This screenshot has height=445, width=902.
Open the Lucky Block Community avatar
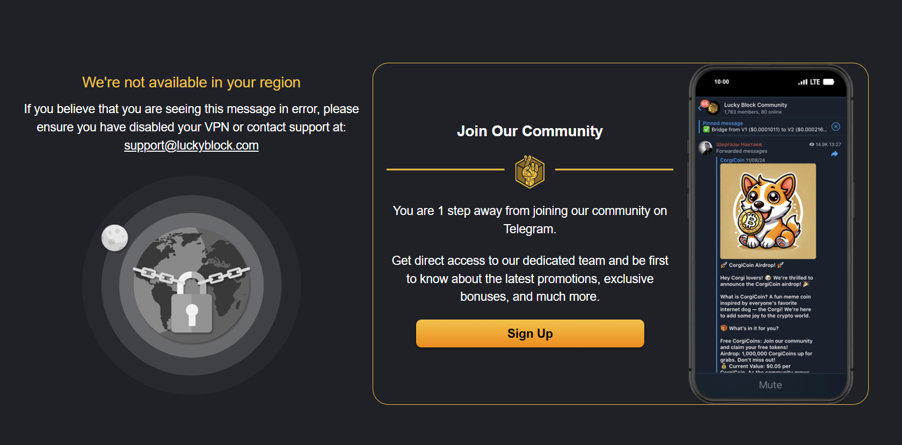713,108
